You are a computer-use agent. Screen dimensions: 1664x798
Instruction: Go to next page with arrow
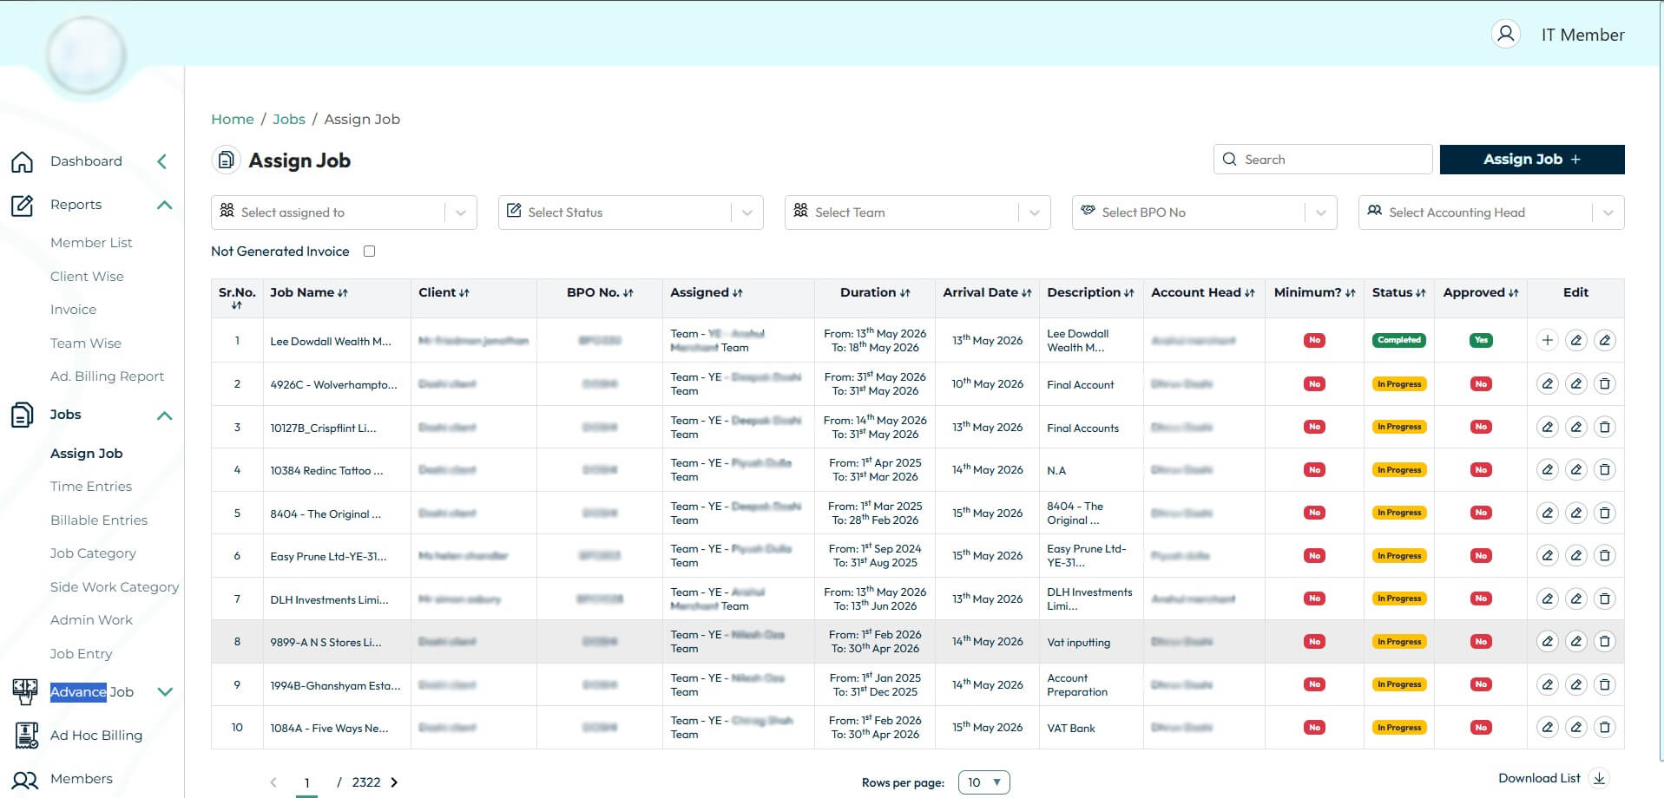click(394, 782)
